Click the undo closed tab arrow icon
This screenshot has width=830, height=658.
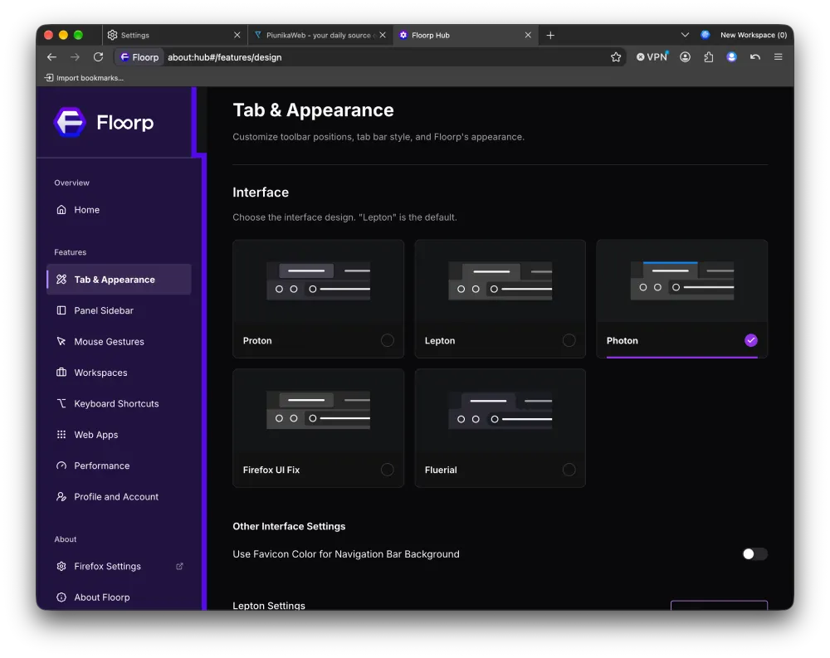coord(754,57)
